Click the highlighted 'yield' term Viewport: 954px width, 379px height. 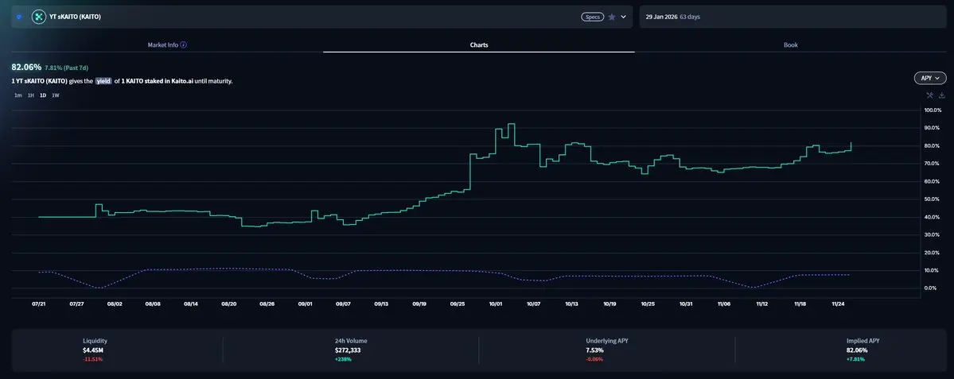click(x=103, y=81)
